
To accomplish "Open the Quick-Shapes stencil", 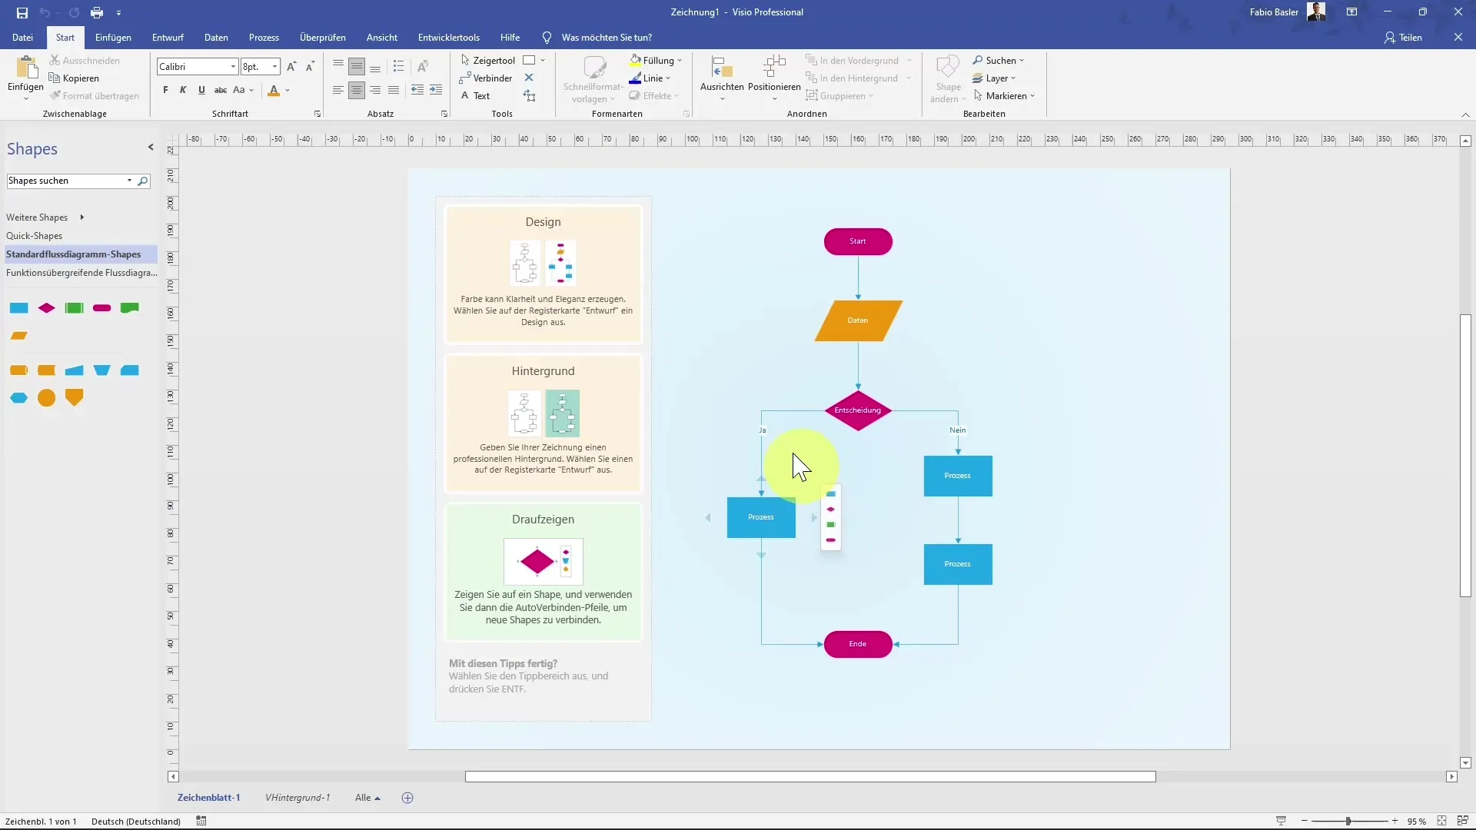I will pos(34,236).
